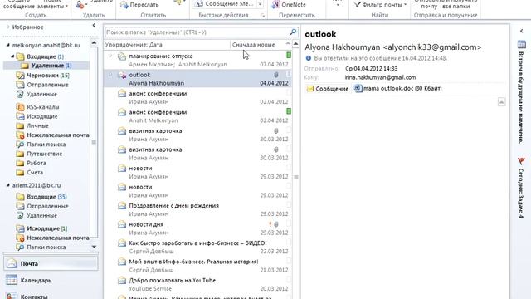
Task: Switch to the Сообщение tab in reading pane
Action: pyautogui.click(x=328, y=89)
